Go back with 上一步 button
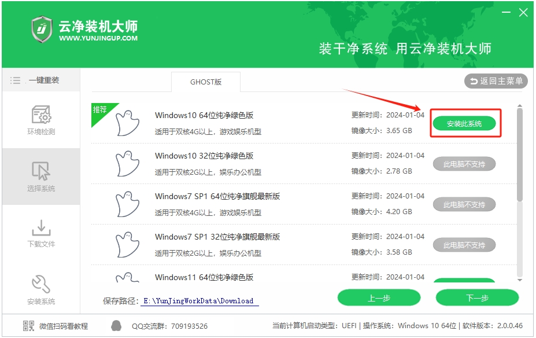The image size is (536, 338). click(x=379, y=298)
